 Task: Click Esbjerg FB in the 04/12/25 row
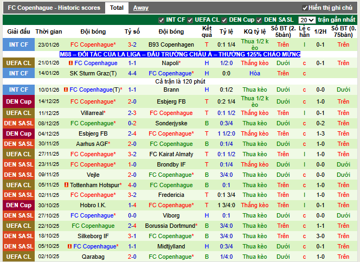[x=93, y=133]
